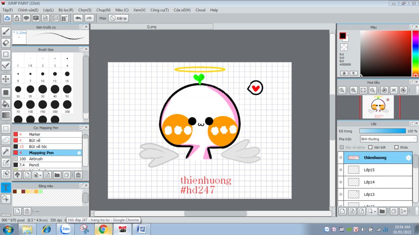Click the speech bubble toolbar icon
This screenshot has width=419, height=235.
click(x=26, y=18)
